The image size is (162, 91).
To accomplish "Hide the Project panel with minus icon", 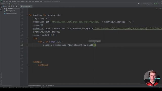I will point(19,6).
